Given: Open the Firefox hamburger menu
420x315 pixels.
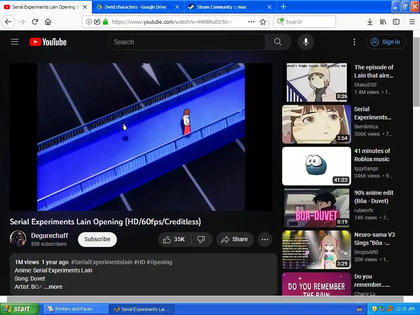Looking at the screenshot, I should 412,22.
